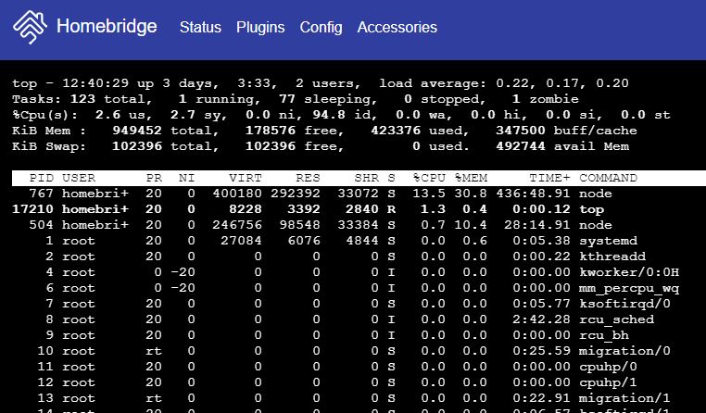
Task: Open the Status page
Action: 200,28
